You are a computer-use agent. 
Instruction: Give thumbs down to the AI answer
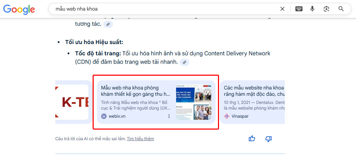coord(268,139)
